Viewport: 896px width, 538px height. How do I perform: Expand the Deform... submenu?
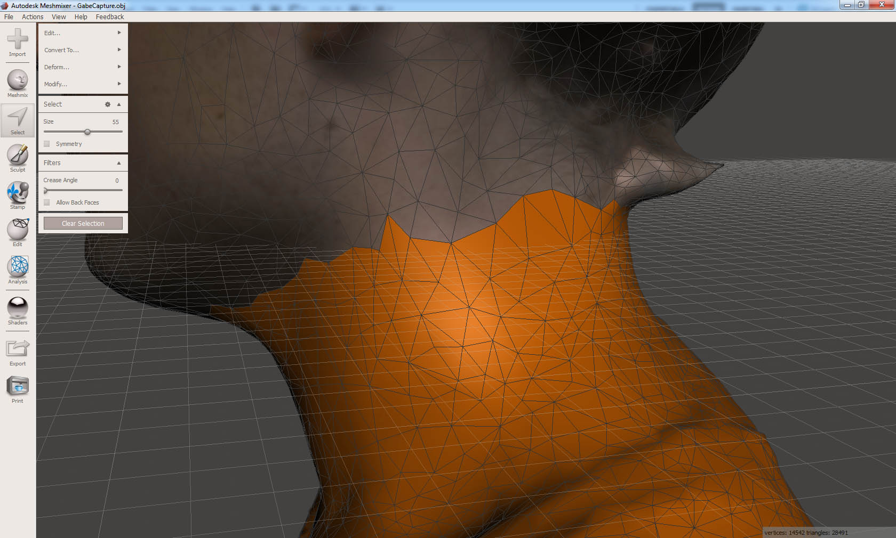click(83, 67)
